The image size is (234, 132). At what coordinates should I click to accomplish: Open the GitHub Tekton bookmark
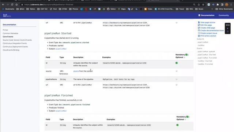111,9
